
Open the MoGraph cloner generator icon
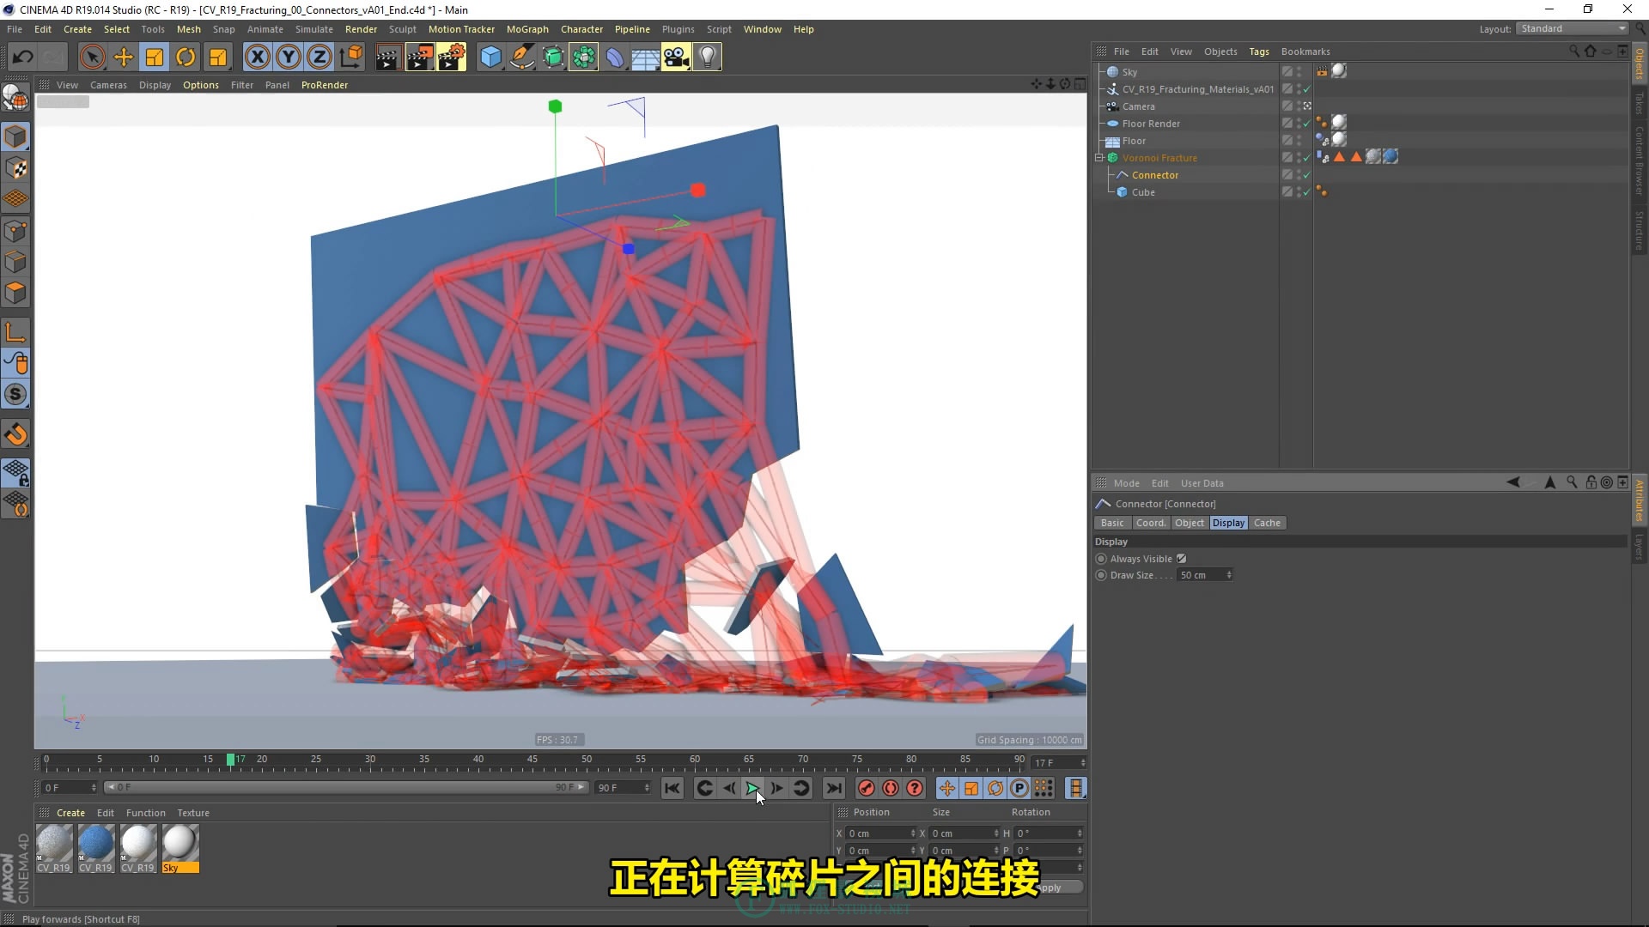tap(584, 58)
